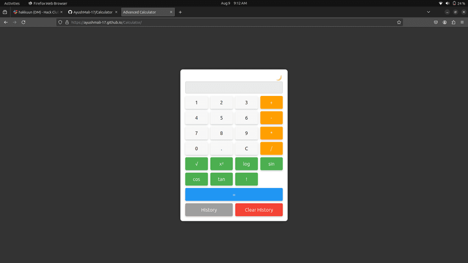Switch to the hakkuun (DM) Hack Club tab
The height and width of the screenshot is (263, 468).
point(38,12)
